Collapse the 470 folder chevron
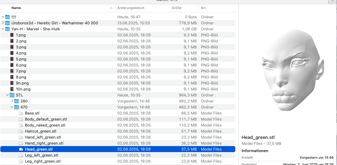 pyautogui.click(x=12, y=107)
